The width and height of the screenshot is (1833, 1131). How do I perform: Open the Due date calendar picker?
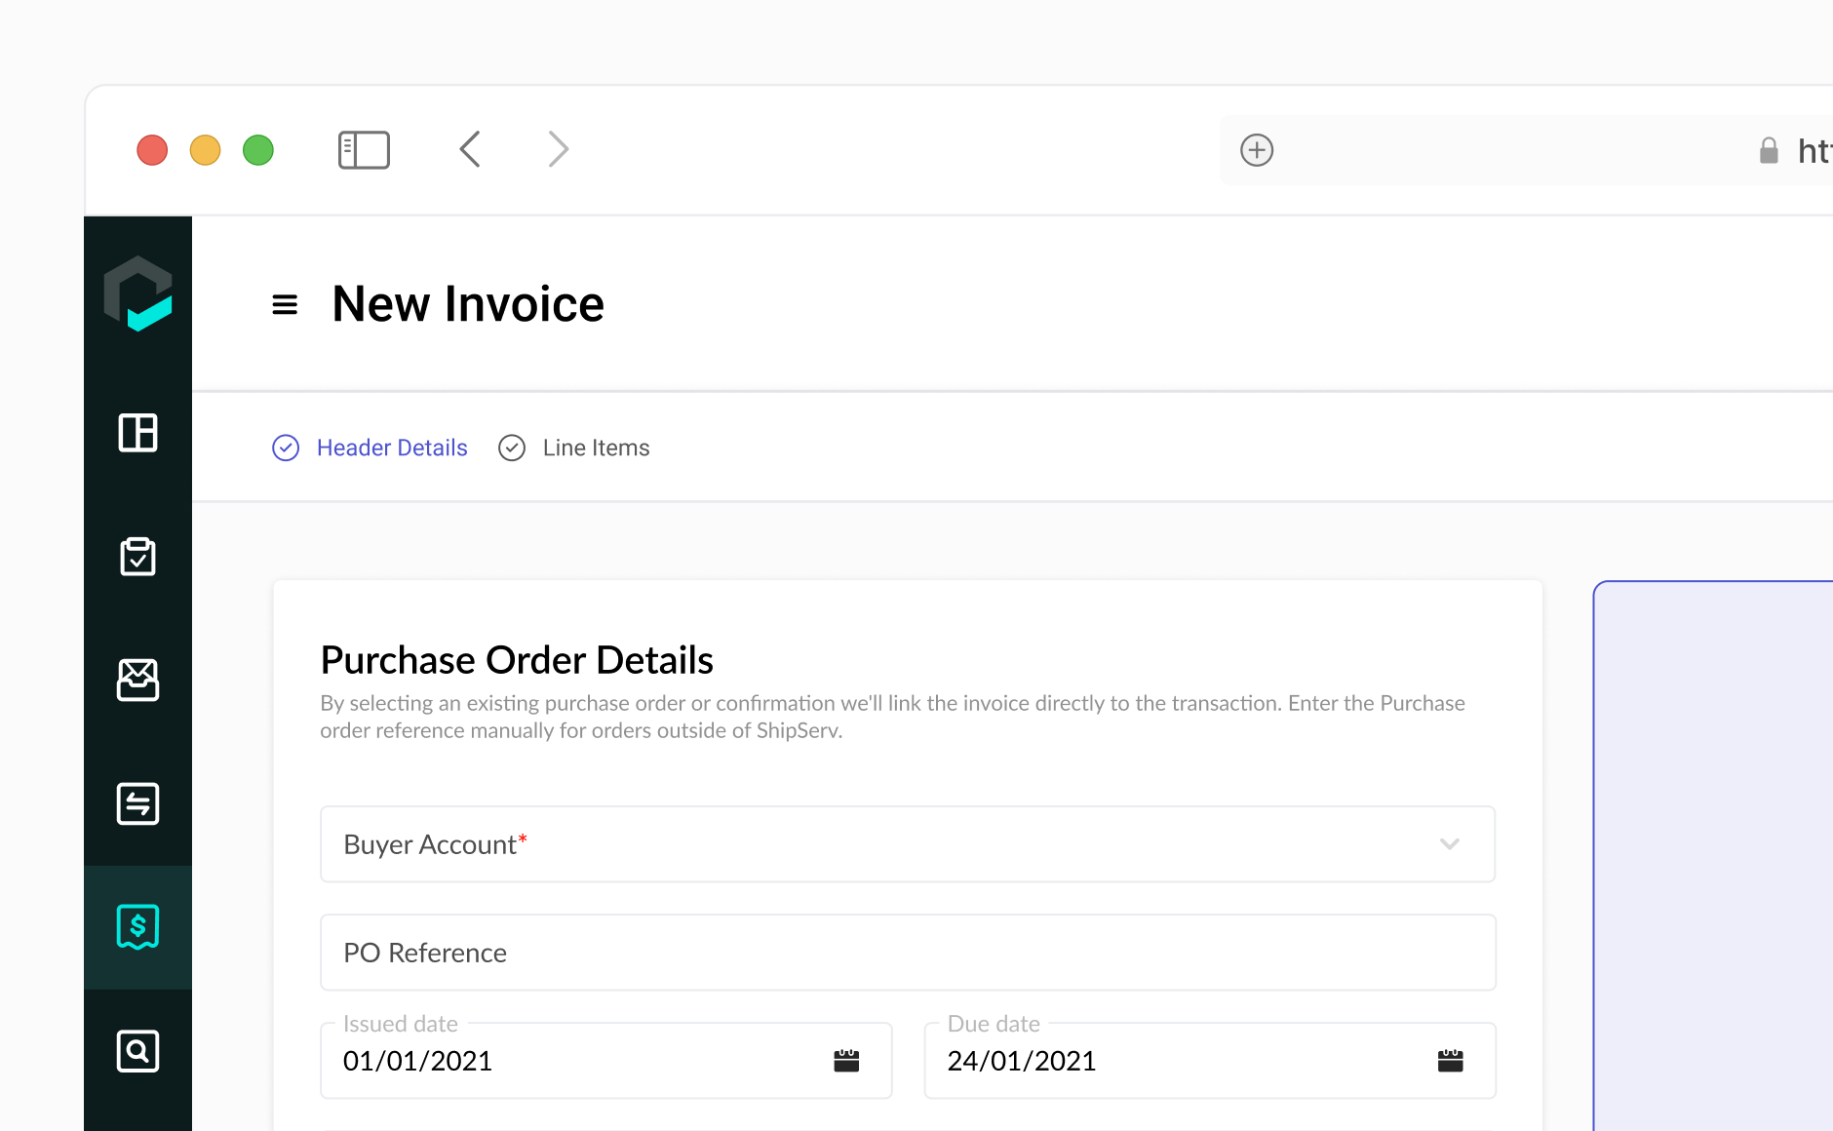coord(1451,1061)
